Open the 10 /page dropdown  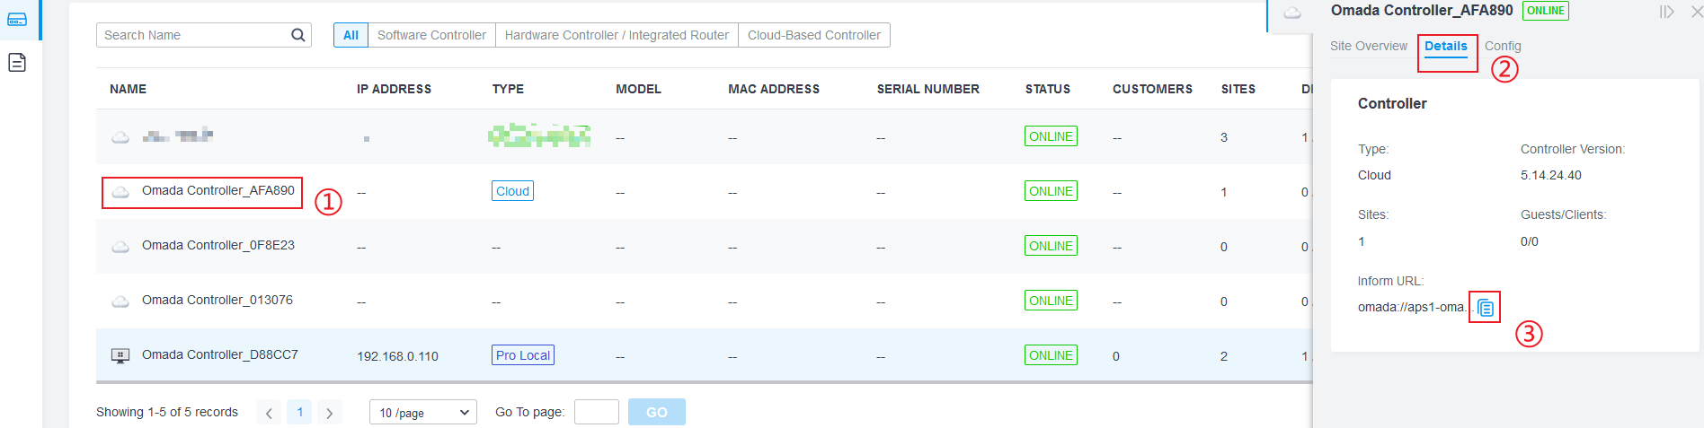(x=423, y=412)
